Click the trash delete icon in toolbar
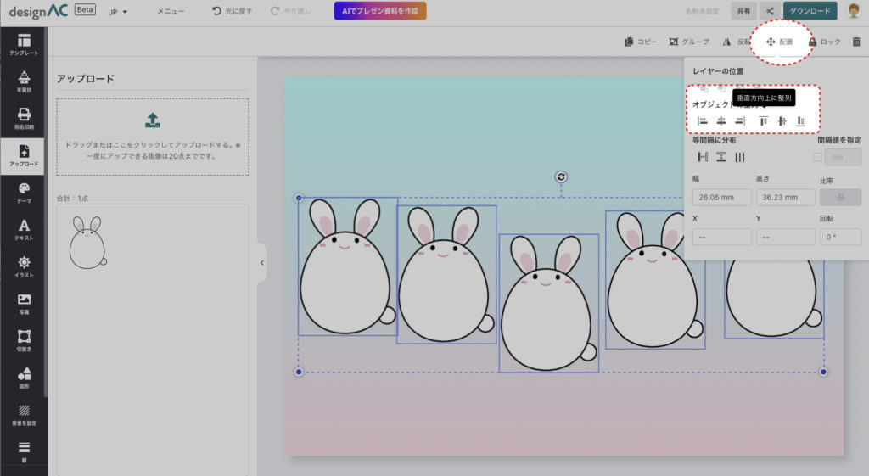This screenshot has width=869, height=476. [855, 42]
